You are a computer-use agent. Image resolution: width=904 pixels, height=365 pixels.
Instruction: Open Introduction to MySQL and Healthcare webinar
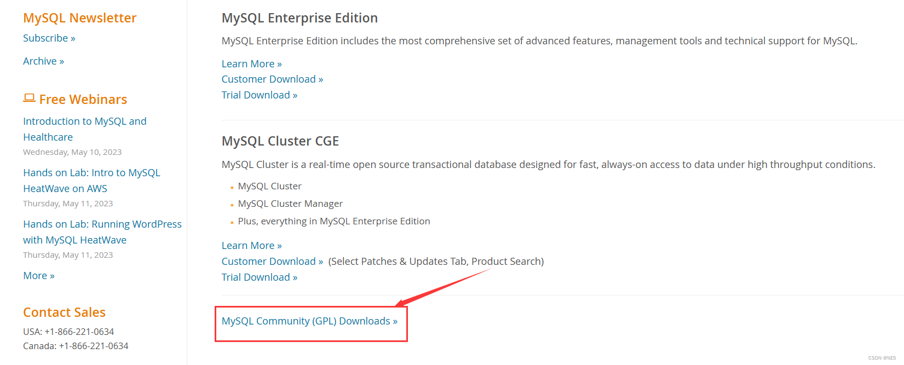click(85, 129)
